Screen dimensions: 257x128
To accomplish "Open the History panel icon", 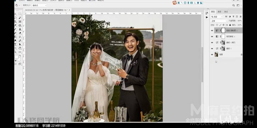I will coord(207,13).
